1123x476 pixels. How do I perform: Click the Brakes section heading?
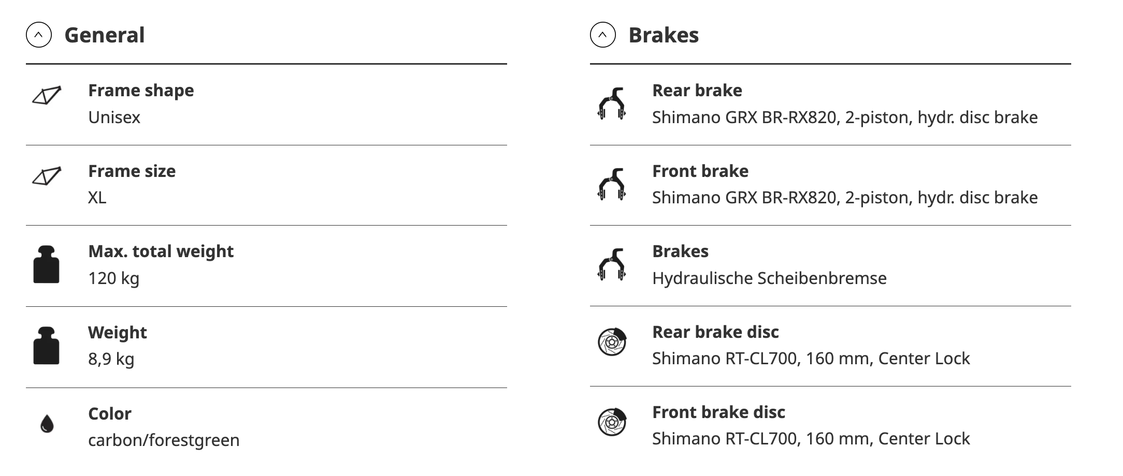(664, 35)
